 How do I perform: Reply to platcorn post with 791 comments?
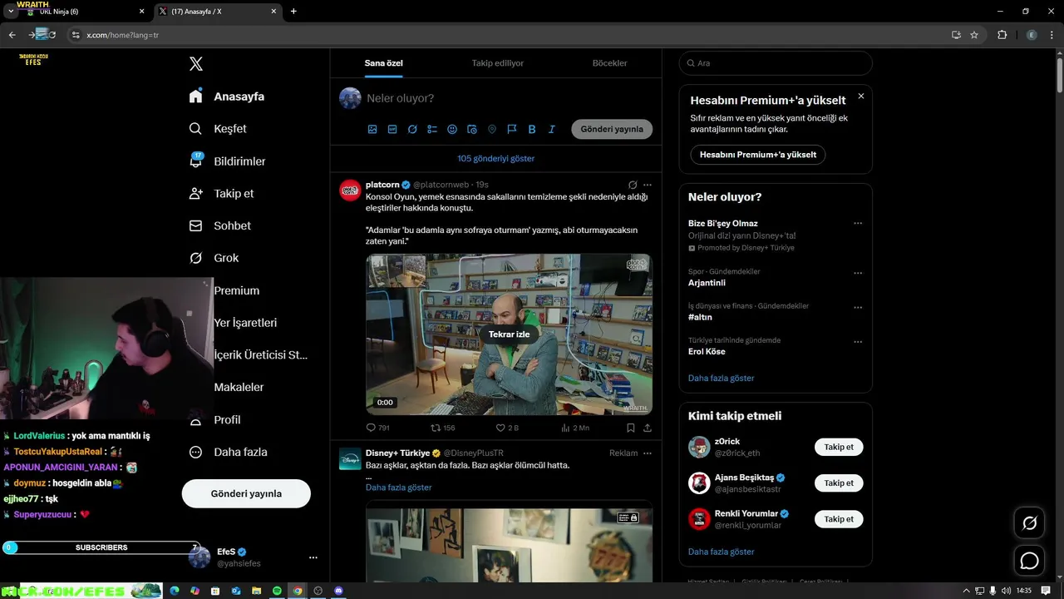pyautogui.click(x=378, y=428)
